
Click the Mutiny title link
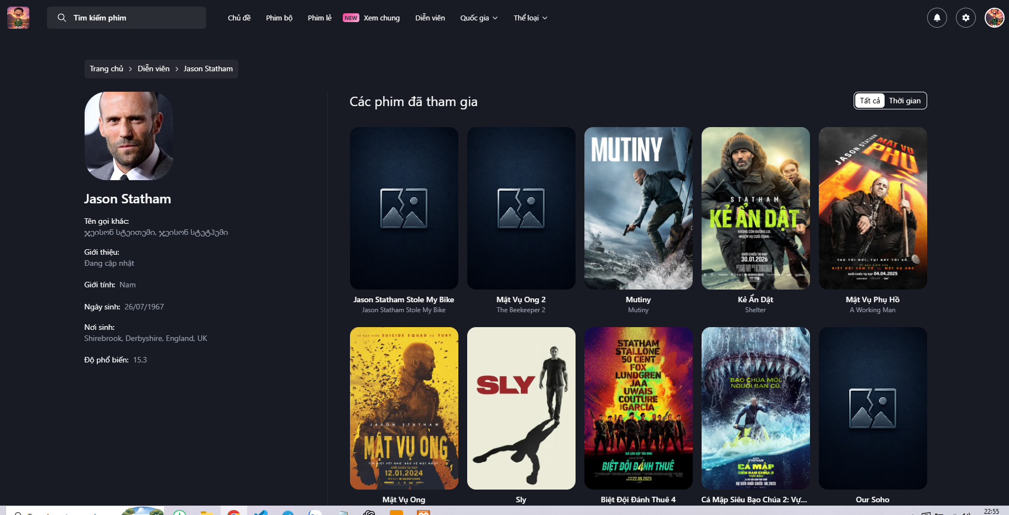638,299
